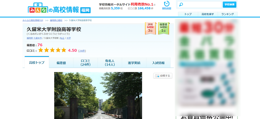Click the くるめだいがくふせつこうとうがっこう reading text
Image resolution: width=260 pixels, height=119 pixels.
pos(48,34)
